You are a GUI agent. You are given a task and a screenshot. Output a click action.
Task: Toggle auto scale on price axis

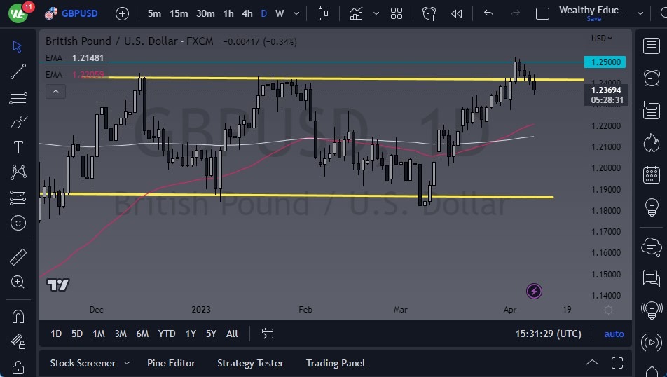point(614,334)
